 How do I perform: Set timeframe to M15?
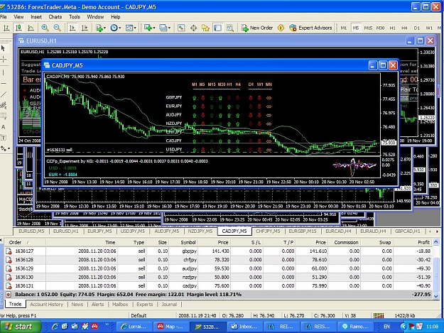pos(368,28)
